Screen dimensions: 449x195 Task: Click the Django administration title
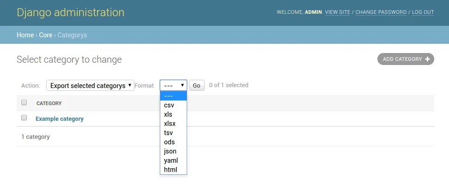pyautogui.click(x=70, y=12)
